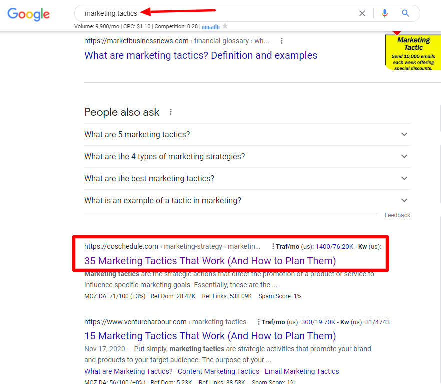Click the coschedule traffic value 1400/76.20K
Viewport: 441px width, 384px height.
(334, 247)
